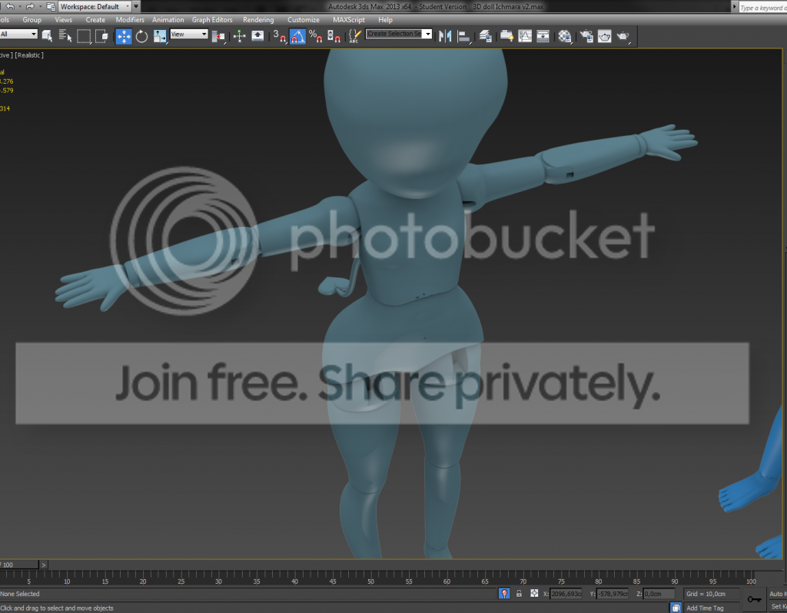Click the Mirror tool icon

click(445, 36)
